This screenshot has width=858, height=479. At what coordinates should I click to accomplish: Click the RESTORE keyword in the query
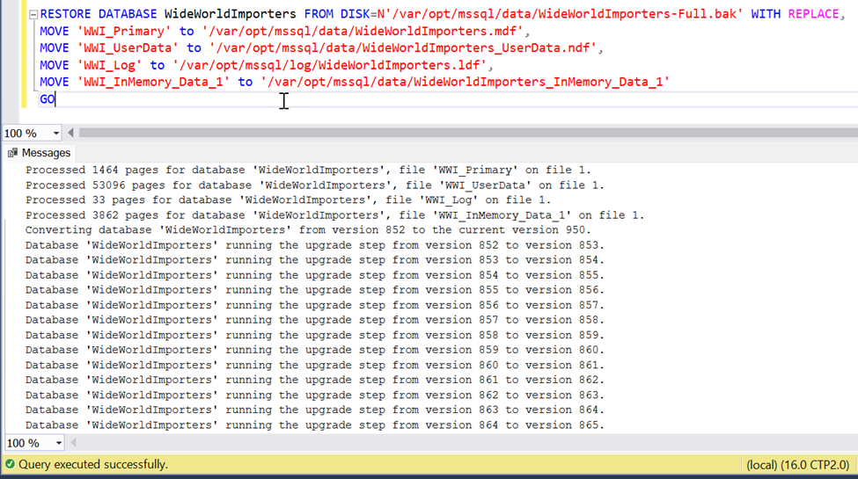[65, 14]
